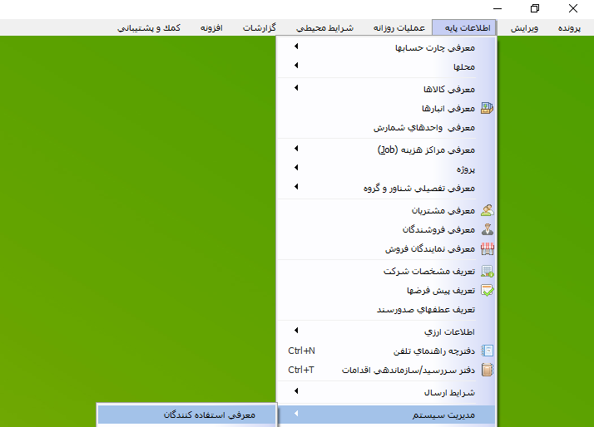This screenshot has width=594, height=427.
Task: Click the sales representatives icon beside نمایندگان فروش
Action: (488, 248)
